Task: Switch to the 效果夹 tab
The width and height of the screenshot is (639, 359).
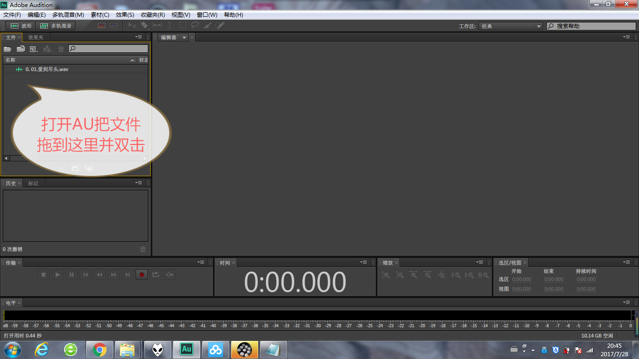Action: 36,37
